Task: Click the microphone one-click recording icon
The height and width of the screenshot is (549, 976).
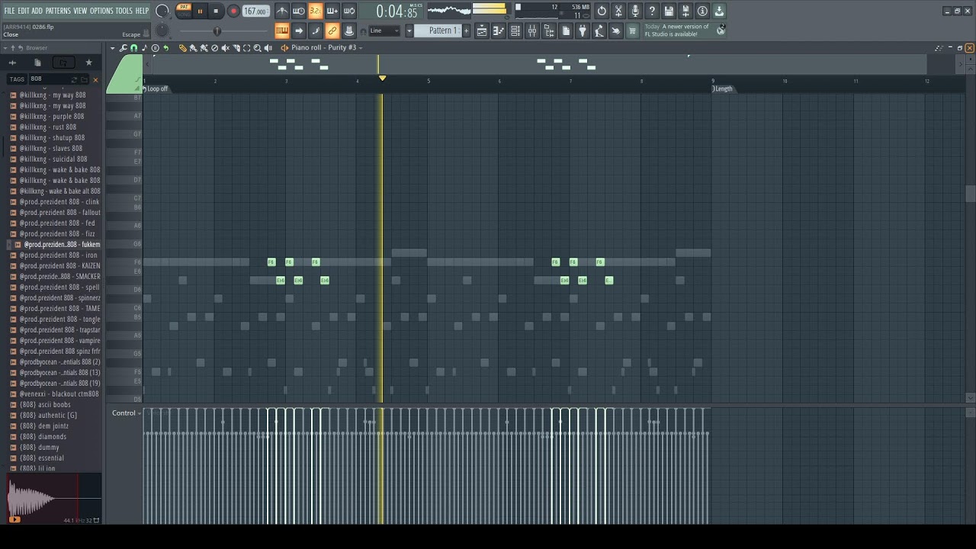Action: click(x=635, y=11)
